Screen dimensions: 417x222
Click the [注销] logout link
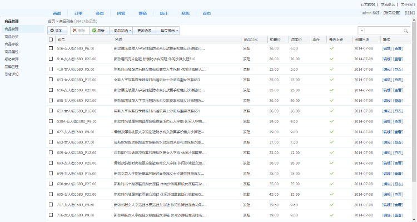[410, 13]
